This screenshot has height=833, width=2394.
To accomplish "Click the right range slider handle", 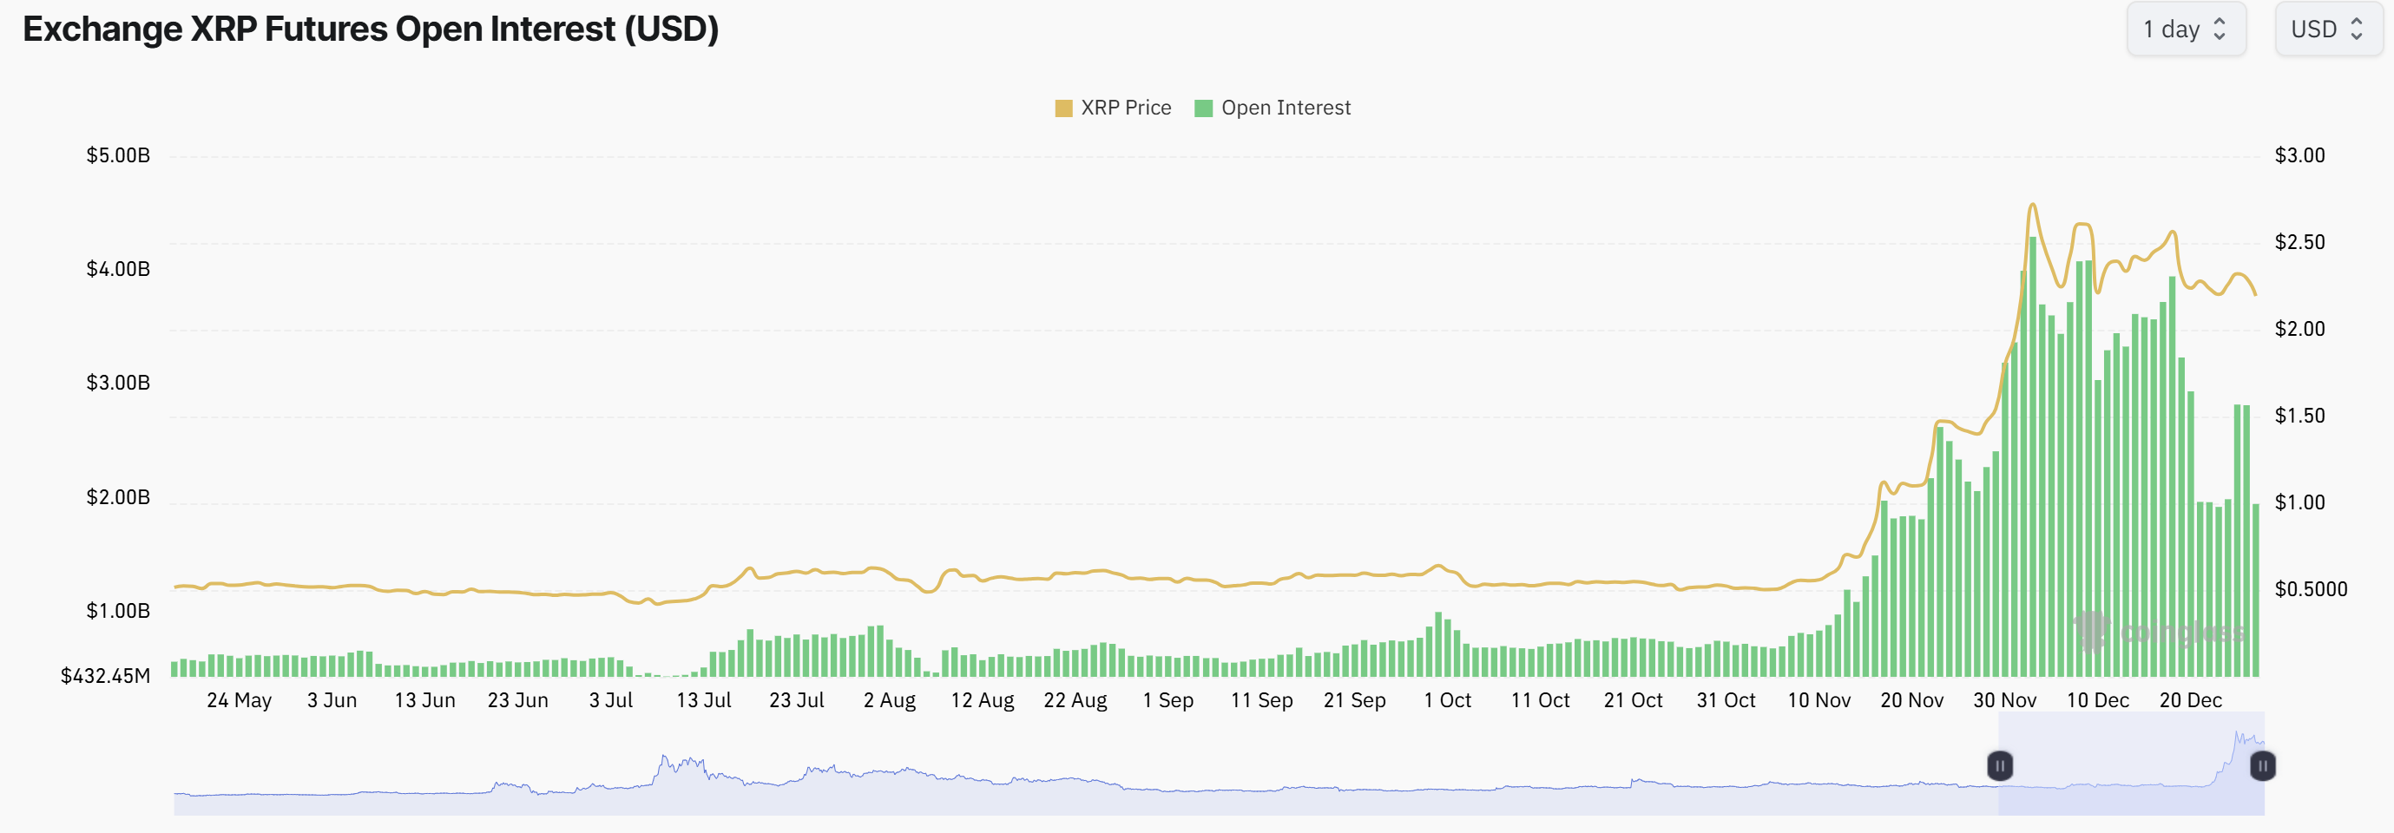I will [2263, 766].
